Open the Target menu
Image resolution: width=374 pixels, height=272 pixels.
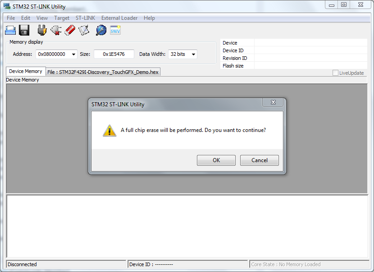click(x=62, y=18)
